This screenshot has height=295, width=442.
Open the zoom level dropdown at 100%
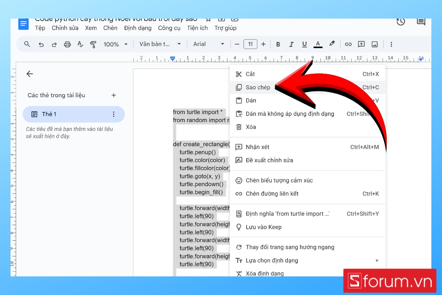(115, 44)
